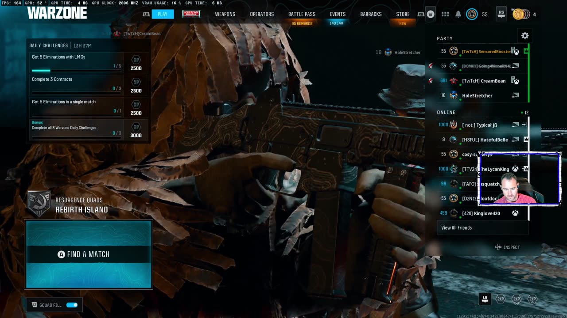Click DAILY CHALLENGES header
The image size is (567, 318).
(49, 45)
